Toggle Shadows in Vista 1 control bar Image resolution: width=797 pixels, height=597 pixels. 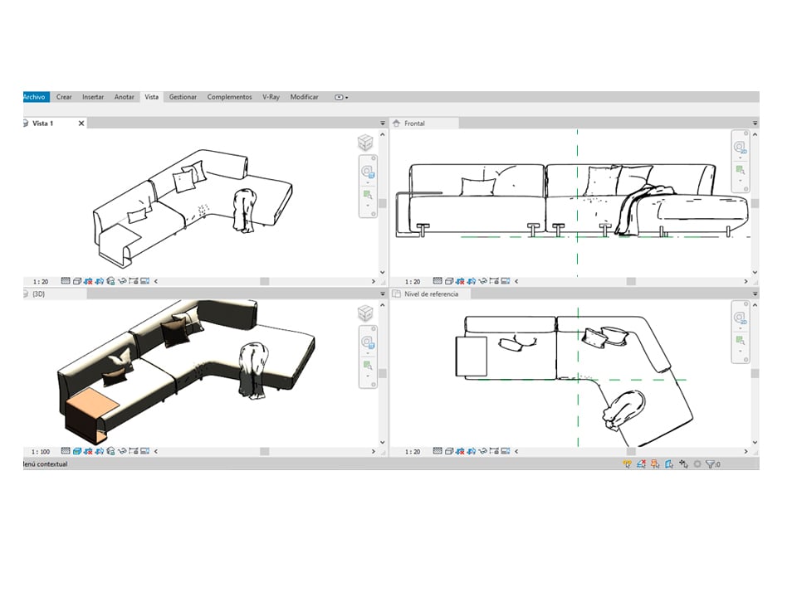click(x=99, y=281)
